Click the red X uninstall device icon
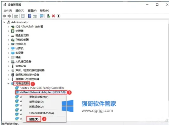Viewport: 169px width, 125px height. click(53, 16)
